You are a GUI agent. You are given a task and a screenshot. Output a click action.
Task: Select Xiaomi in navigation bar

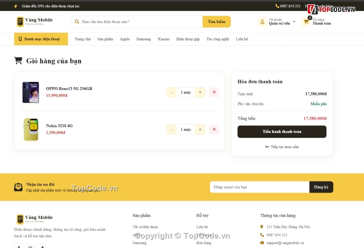(164, 39)
